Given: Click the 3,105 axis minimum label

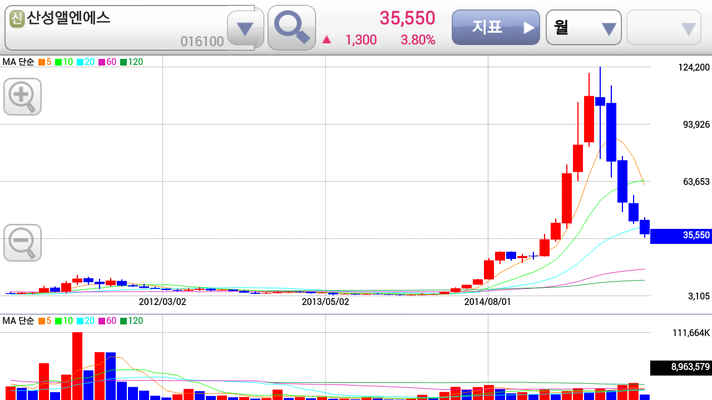Looking at the screenshot, I should [699, 297].
